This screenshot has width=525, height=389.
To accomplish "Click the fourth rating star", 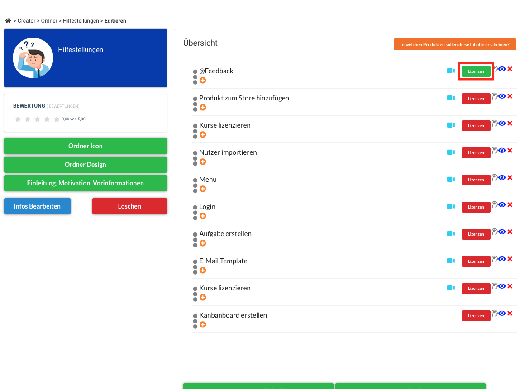I will [47, 119].
